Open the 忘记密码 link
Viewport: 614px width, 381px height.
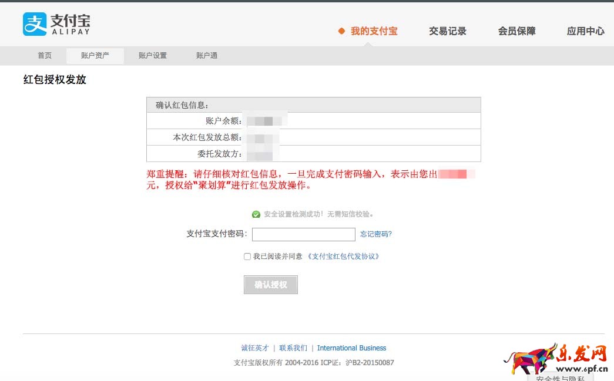click(375, 234)
